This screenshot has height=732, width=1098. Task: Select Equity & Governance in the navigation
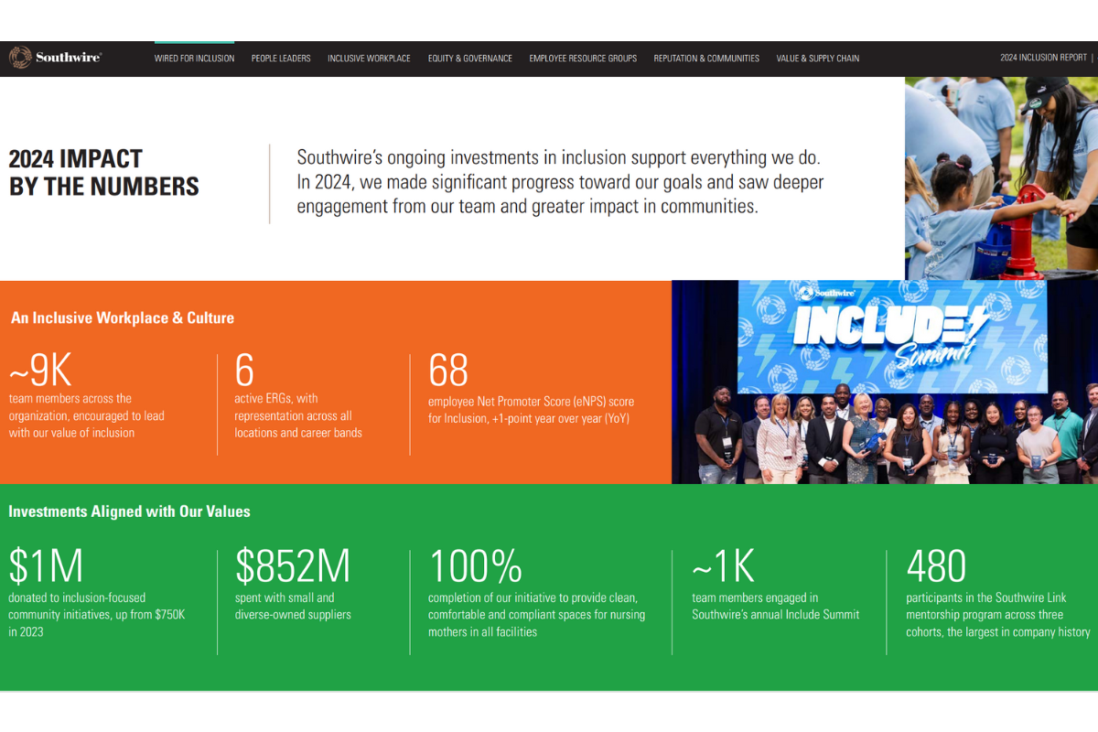469,59
